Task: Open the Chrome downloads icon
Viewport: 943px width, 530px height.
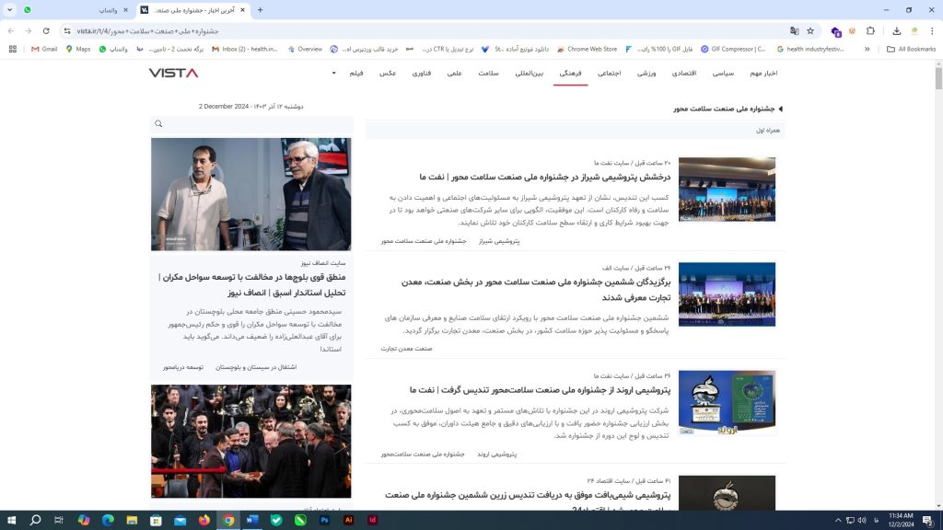Action: (x=896, y=30)
